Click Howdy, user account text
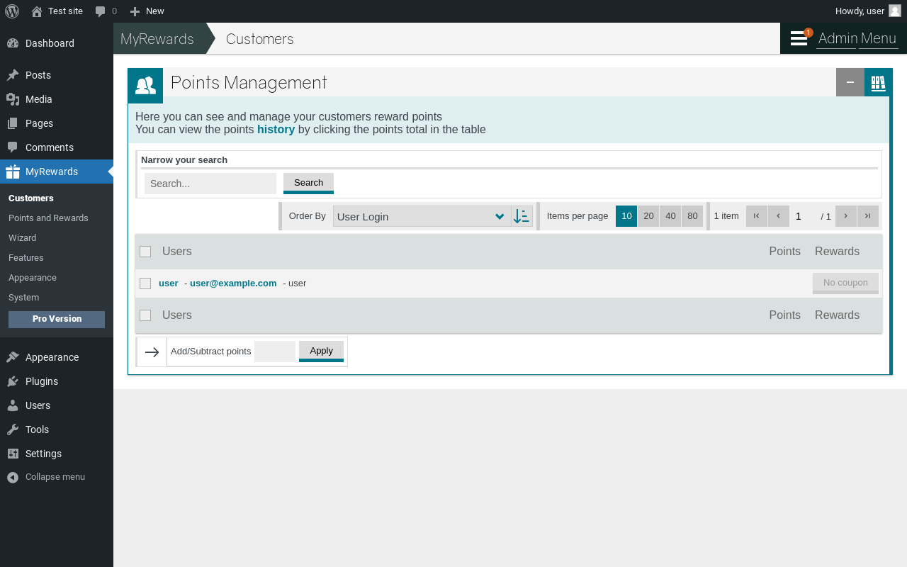Image resolution: width=907 pixels, height=567 pixels. 860,11
